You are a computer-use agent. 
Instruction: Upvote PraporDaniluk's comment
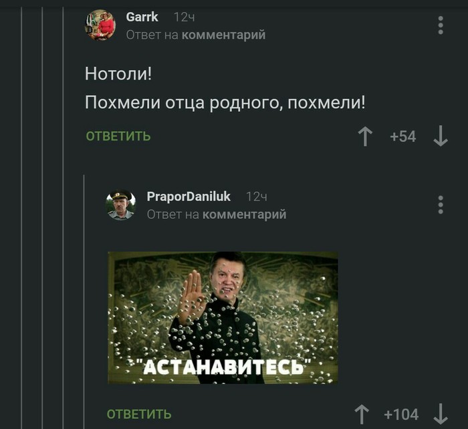click(x=362, y=414)
